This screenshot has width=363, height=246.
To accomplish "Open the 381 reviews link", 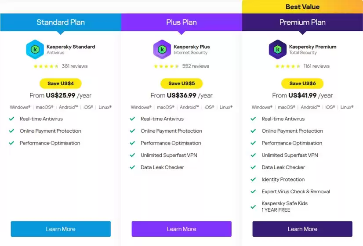I will (75, 66).
